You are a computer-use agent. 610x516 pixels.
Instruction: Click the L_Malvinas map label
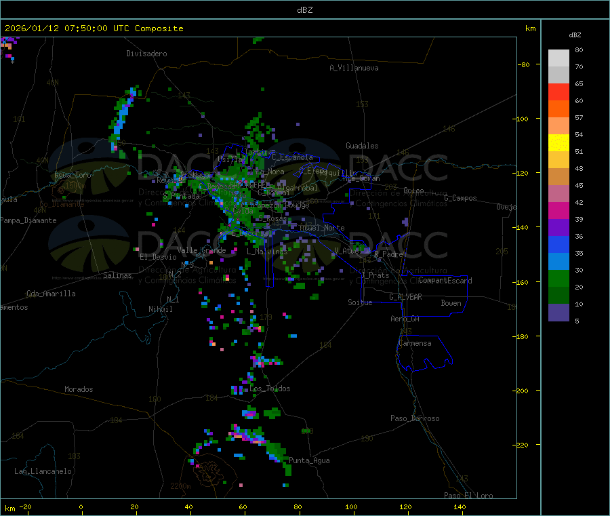(x=267, y=252)
